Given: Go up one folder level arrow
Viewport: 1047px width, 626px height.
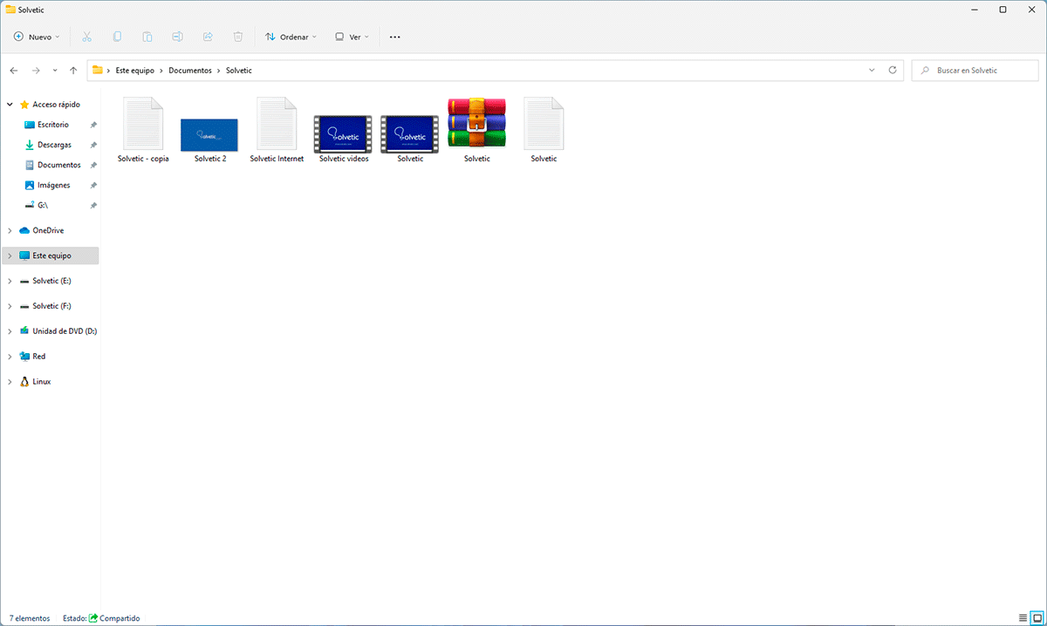Looking at the screenshot, I should [73, 70].
